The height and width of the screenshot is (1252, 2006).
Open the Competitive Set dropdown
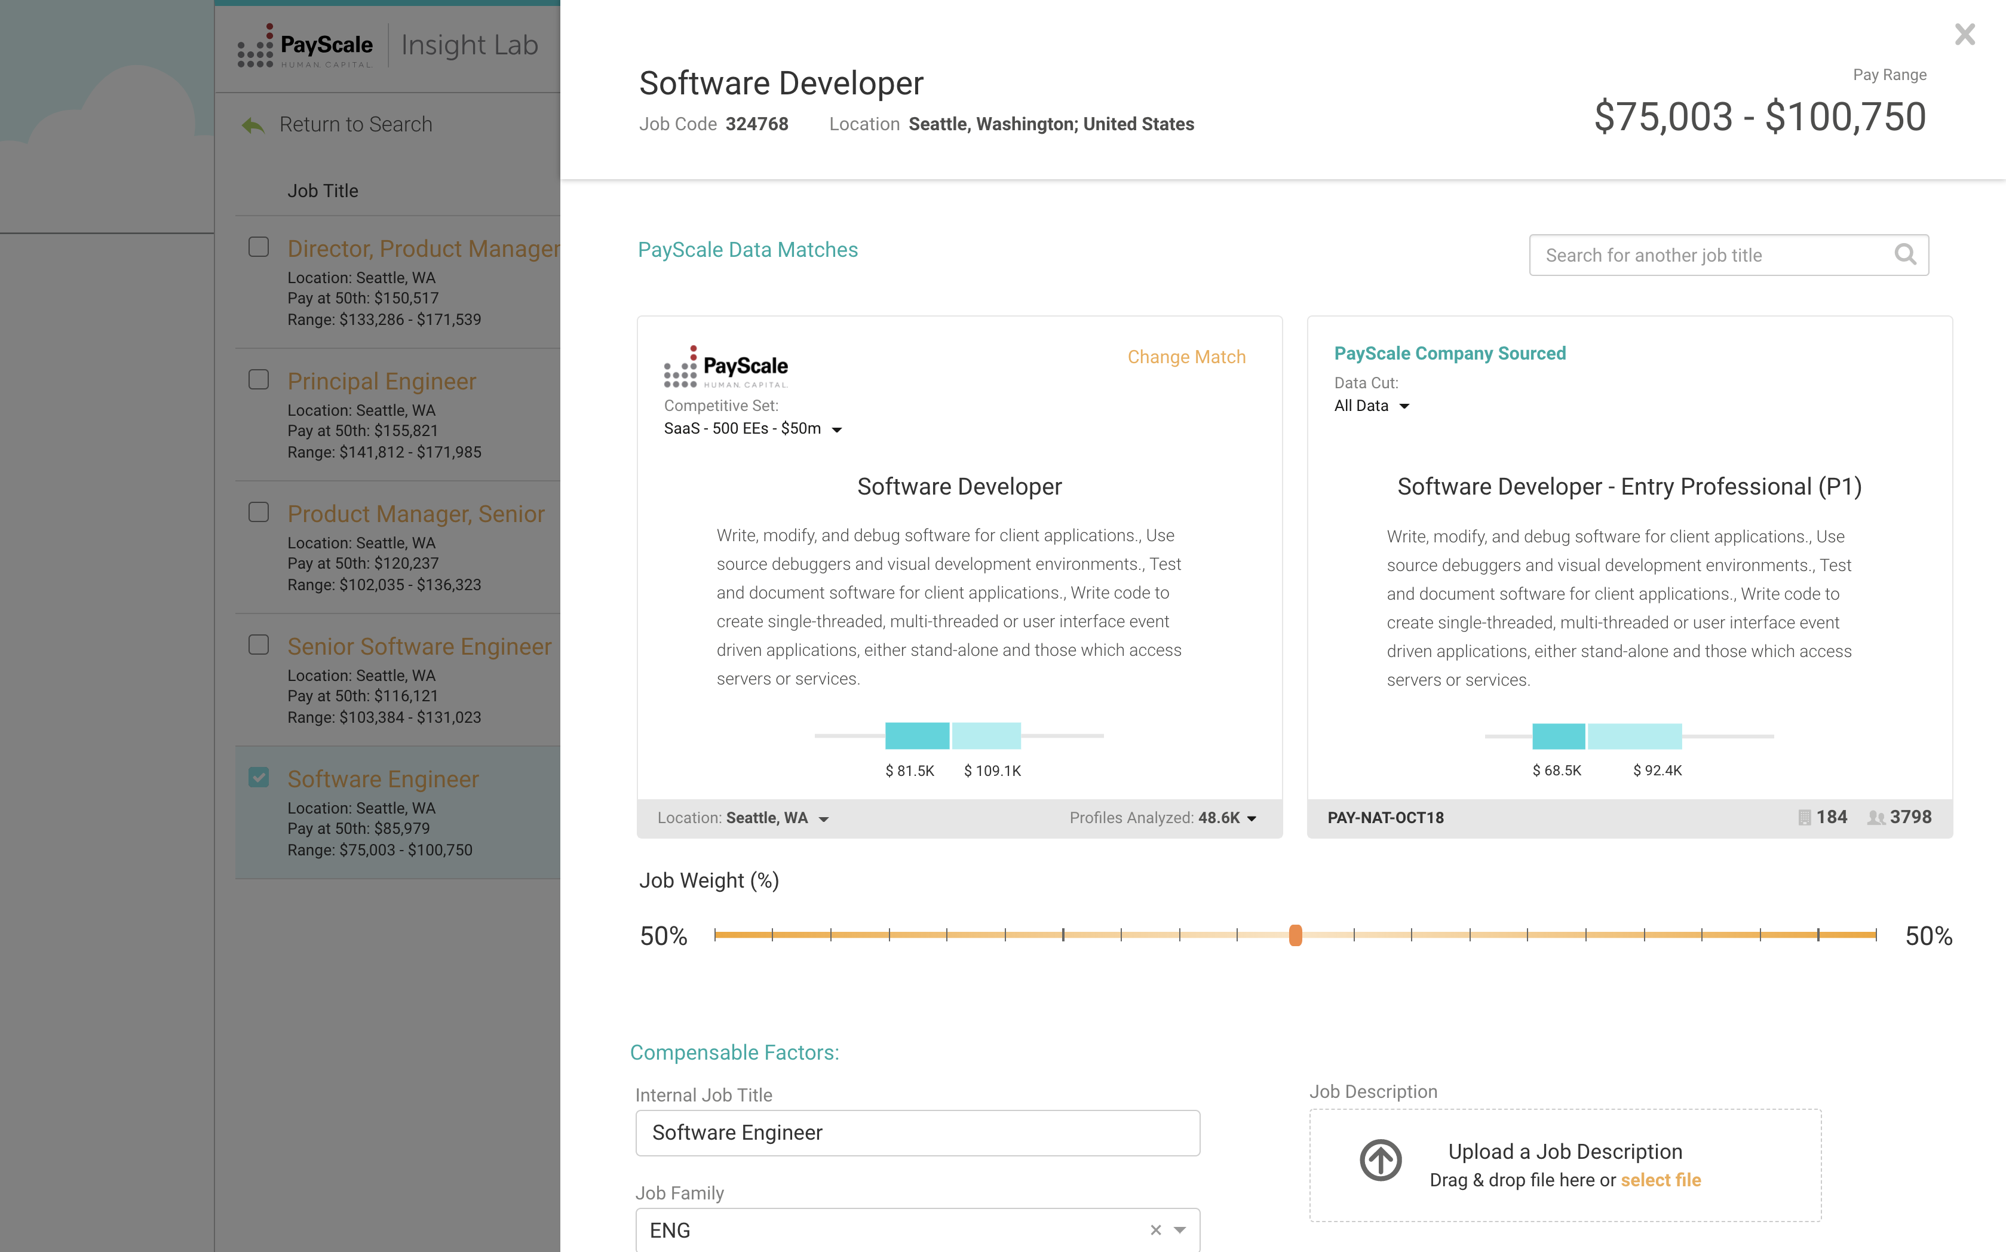pyautogui.click(x=753, y=428)
